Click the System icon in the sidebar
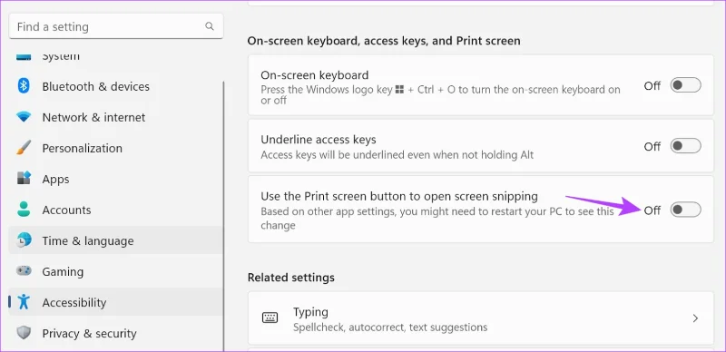 pos(24,58)
